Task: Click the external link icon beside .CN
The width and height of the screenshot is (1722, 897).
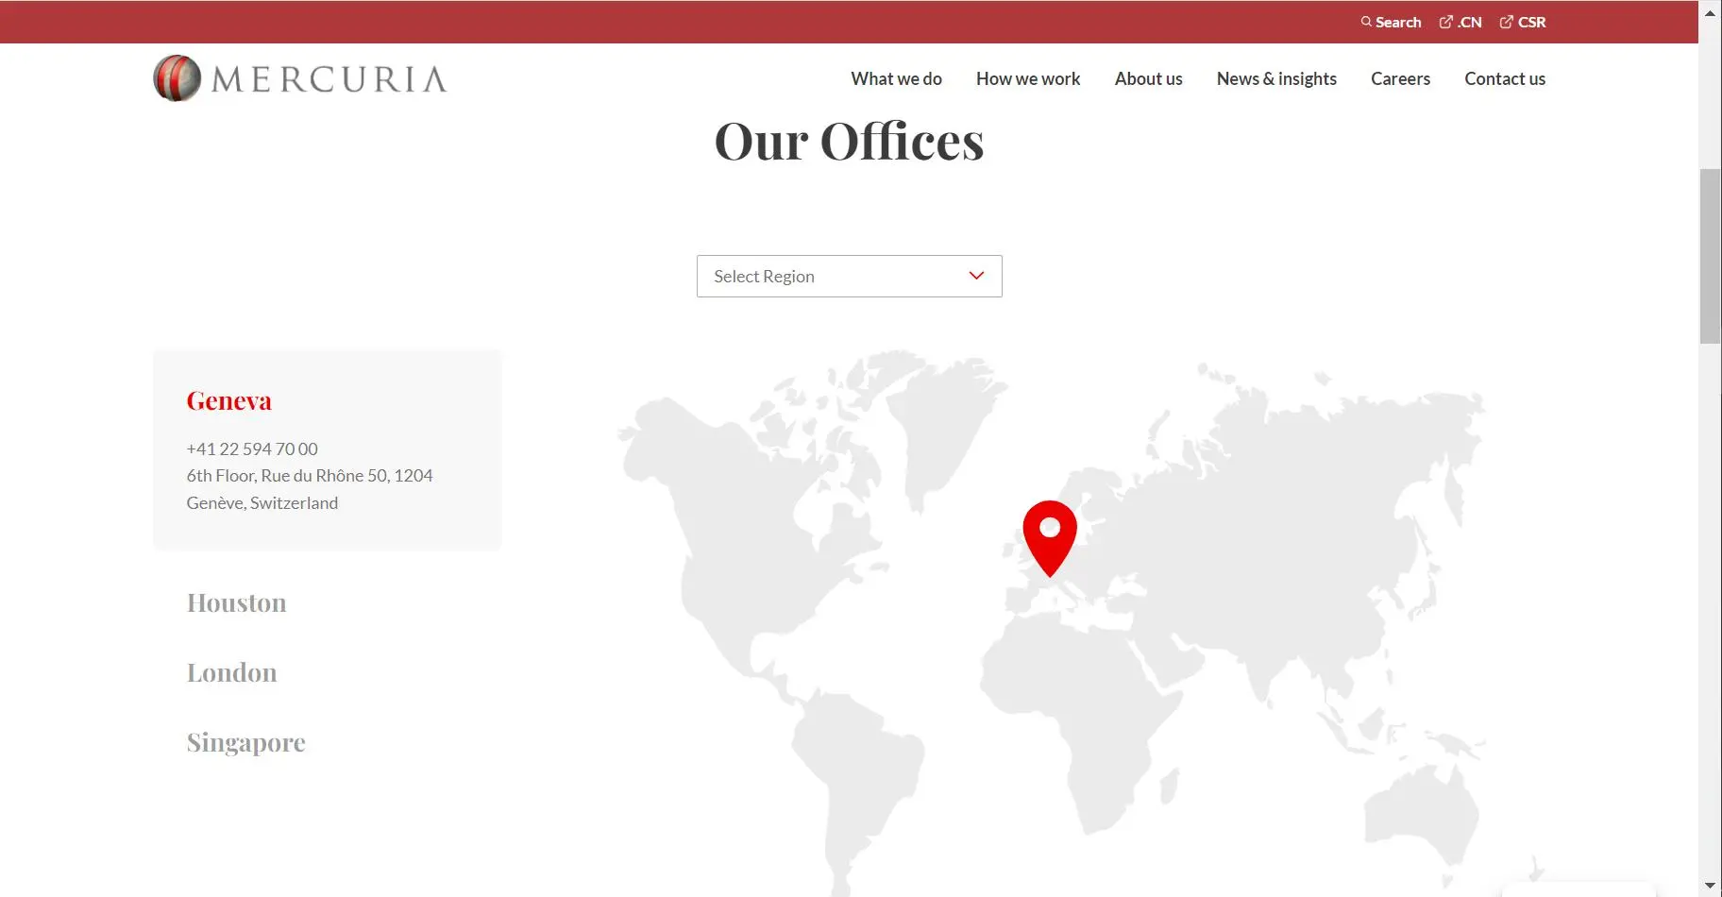Action: tap(1445, 22)
